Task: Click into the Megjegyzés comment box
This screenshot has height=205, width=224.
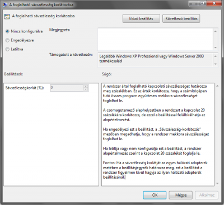Action: pos(155,39)
